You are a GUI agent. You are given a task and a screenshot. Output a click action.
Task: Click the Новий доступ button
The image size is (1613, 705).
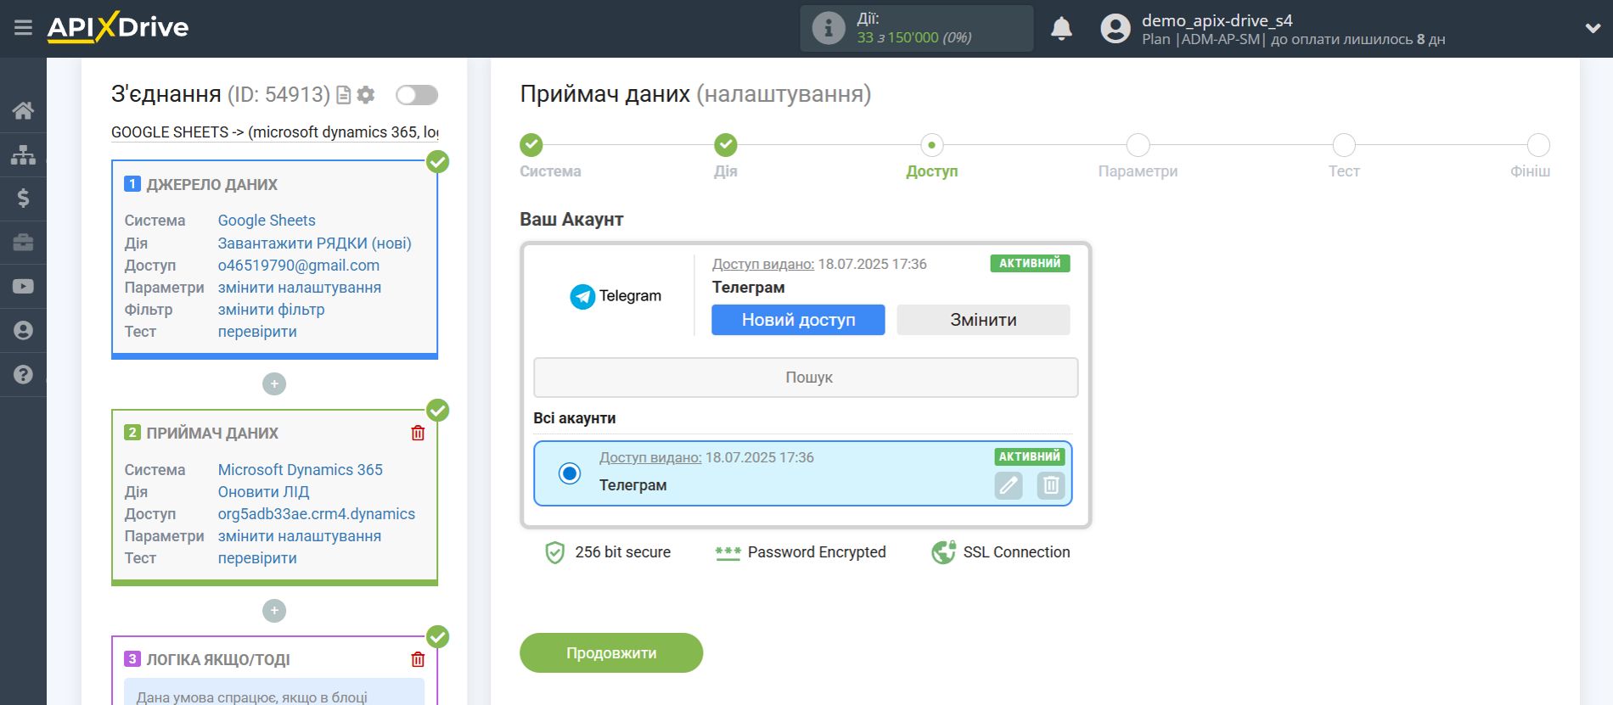click(798, 320)
